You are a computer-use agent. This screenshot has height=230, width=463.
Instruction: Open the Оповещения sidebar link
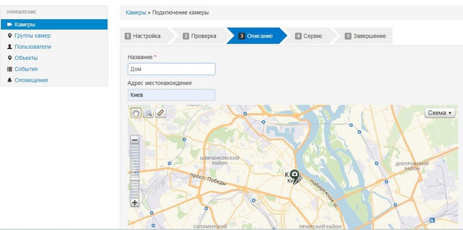pos(31,80)
